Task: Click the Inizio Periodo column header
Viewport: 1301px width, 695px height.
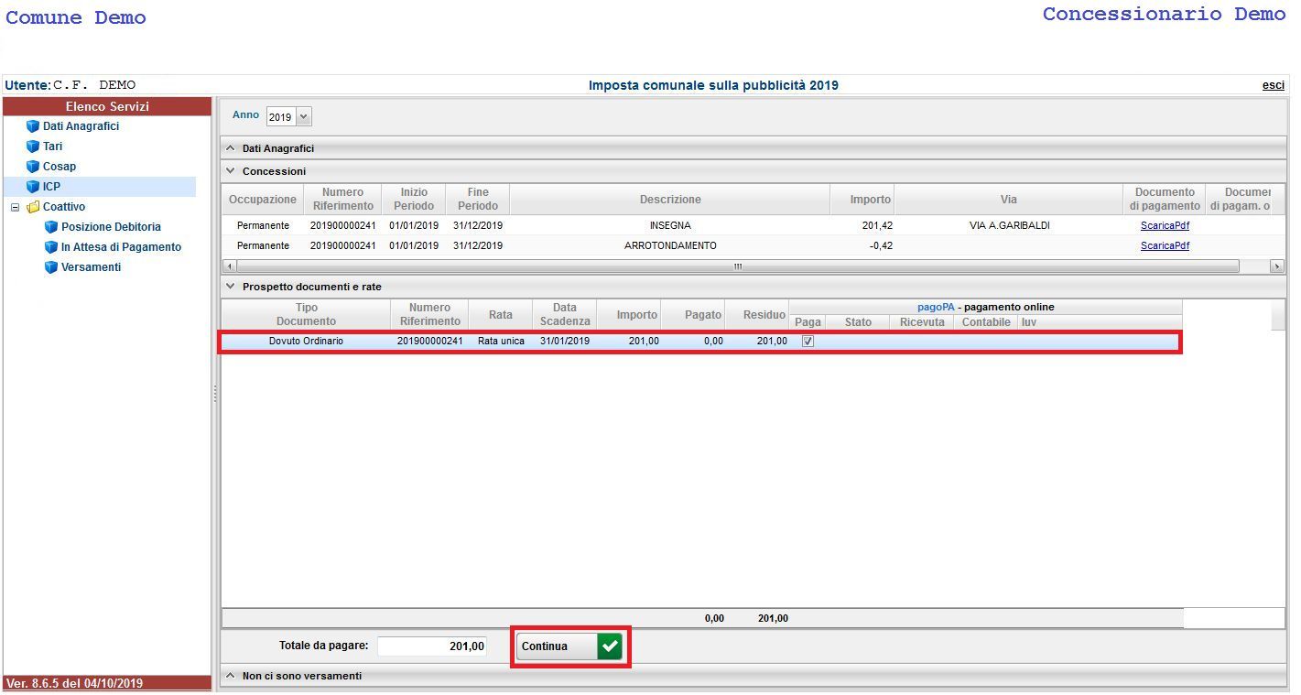Action: point(414,200)
